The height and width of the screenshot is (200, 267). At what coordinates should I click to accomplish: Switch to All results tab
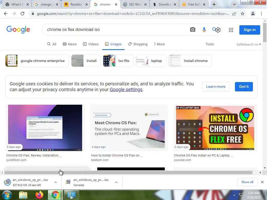(x=52, y=44)
